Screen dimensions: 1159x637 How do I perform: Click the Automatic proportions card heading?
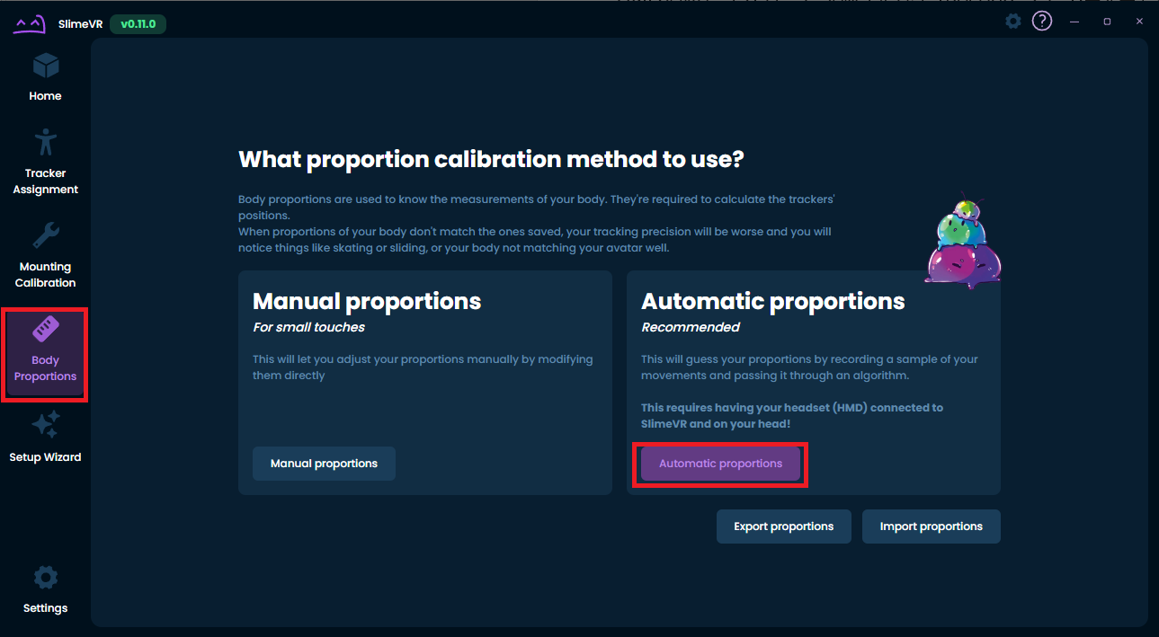click(x=772, y=301)
